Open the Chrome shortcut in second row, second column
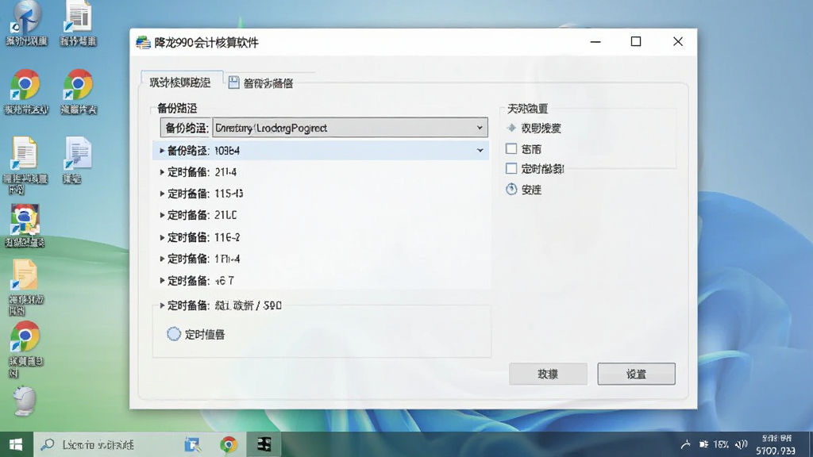Image resolution: width=813 pixels, height=457 pixels. pos(79,92)
